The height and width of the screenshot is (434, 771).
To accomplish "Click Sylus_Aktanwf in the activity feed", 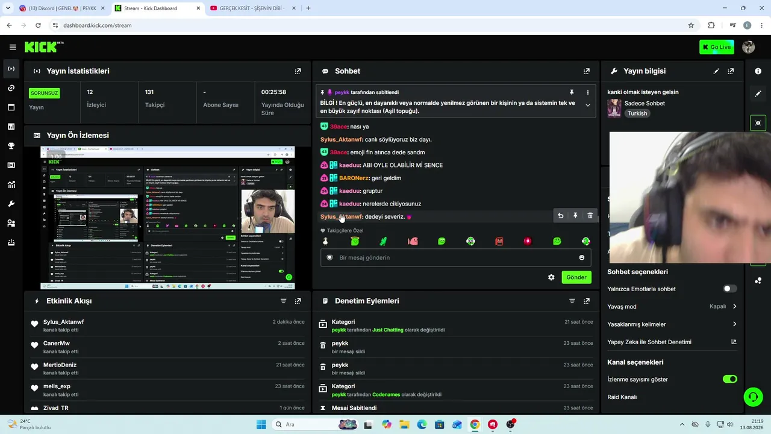I will click(x=63, y=322).
